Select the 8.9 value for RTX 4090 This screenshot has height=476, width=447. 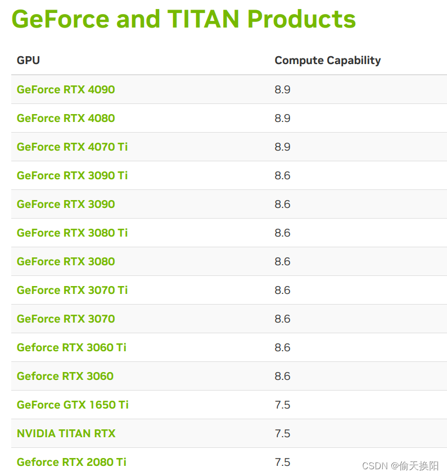coord(282,89)
